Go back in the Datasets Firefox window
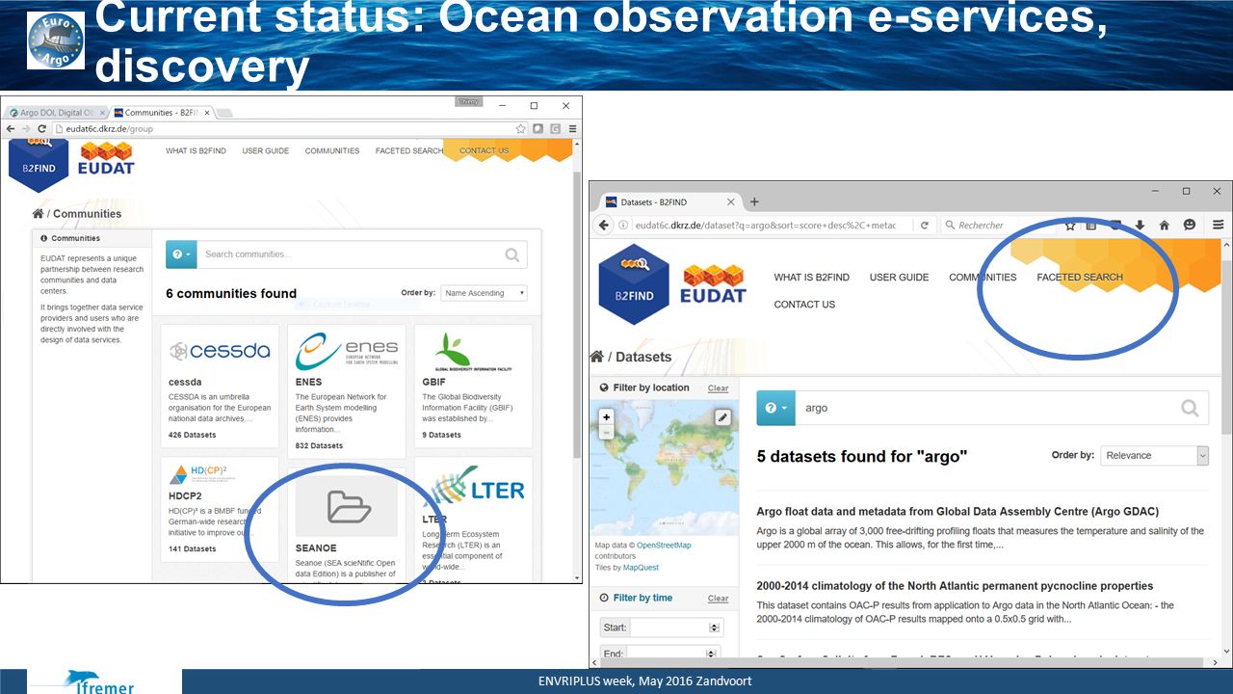This screenshot has width=1233, height=694. tap(605, 226)
